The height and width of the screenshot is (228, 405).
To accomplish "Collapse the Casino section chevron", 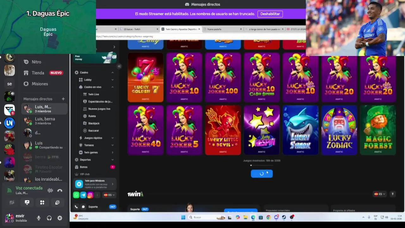I will [x=112, y=73].
